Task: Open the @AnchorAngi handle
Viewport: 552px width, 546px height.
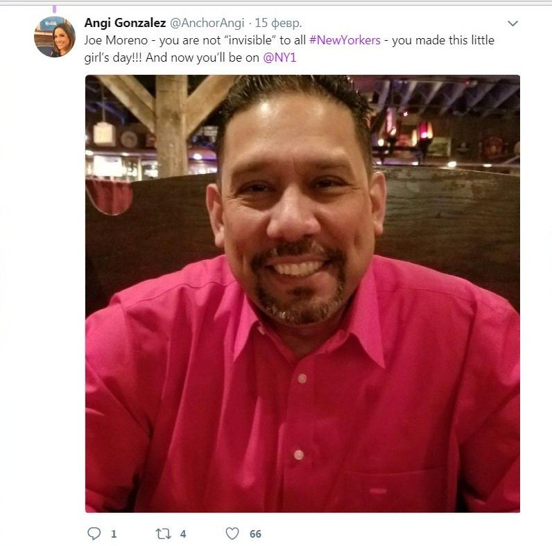Action: pyautogui.click(x=207, y=24)
